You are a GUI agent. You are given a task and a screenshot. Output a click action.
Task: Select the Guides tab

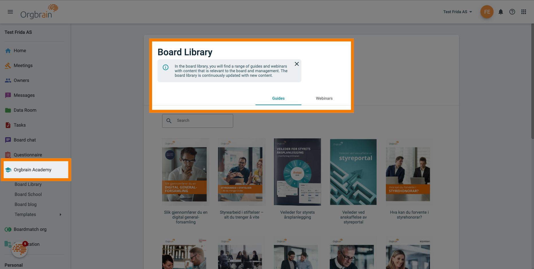pyautogui.click(x=278, y=98)
